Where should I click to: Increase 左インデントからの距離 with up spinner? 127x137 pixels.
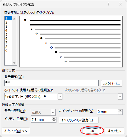120,110
